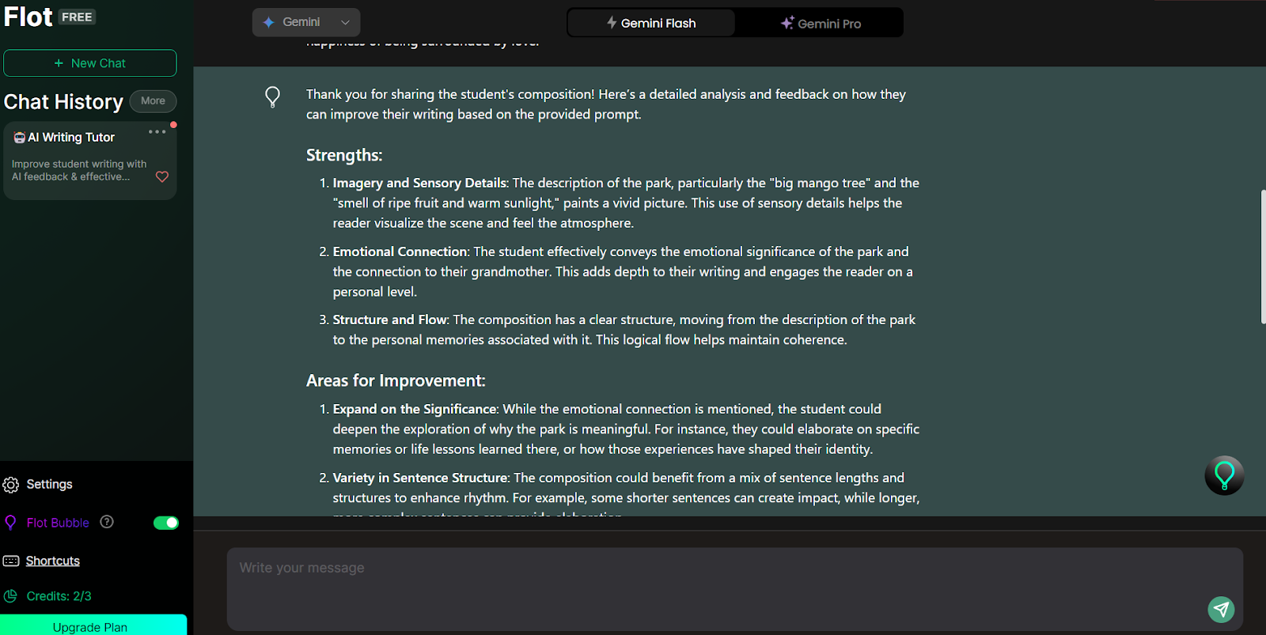Switch to the Gemini Pro tab

820,23
